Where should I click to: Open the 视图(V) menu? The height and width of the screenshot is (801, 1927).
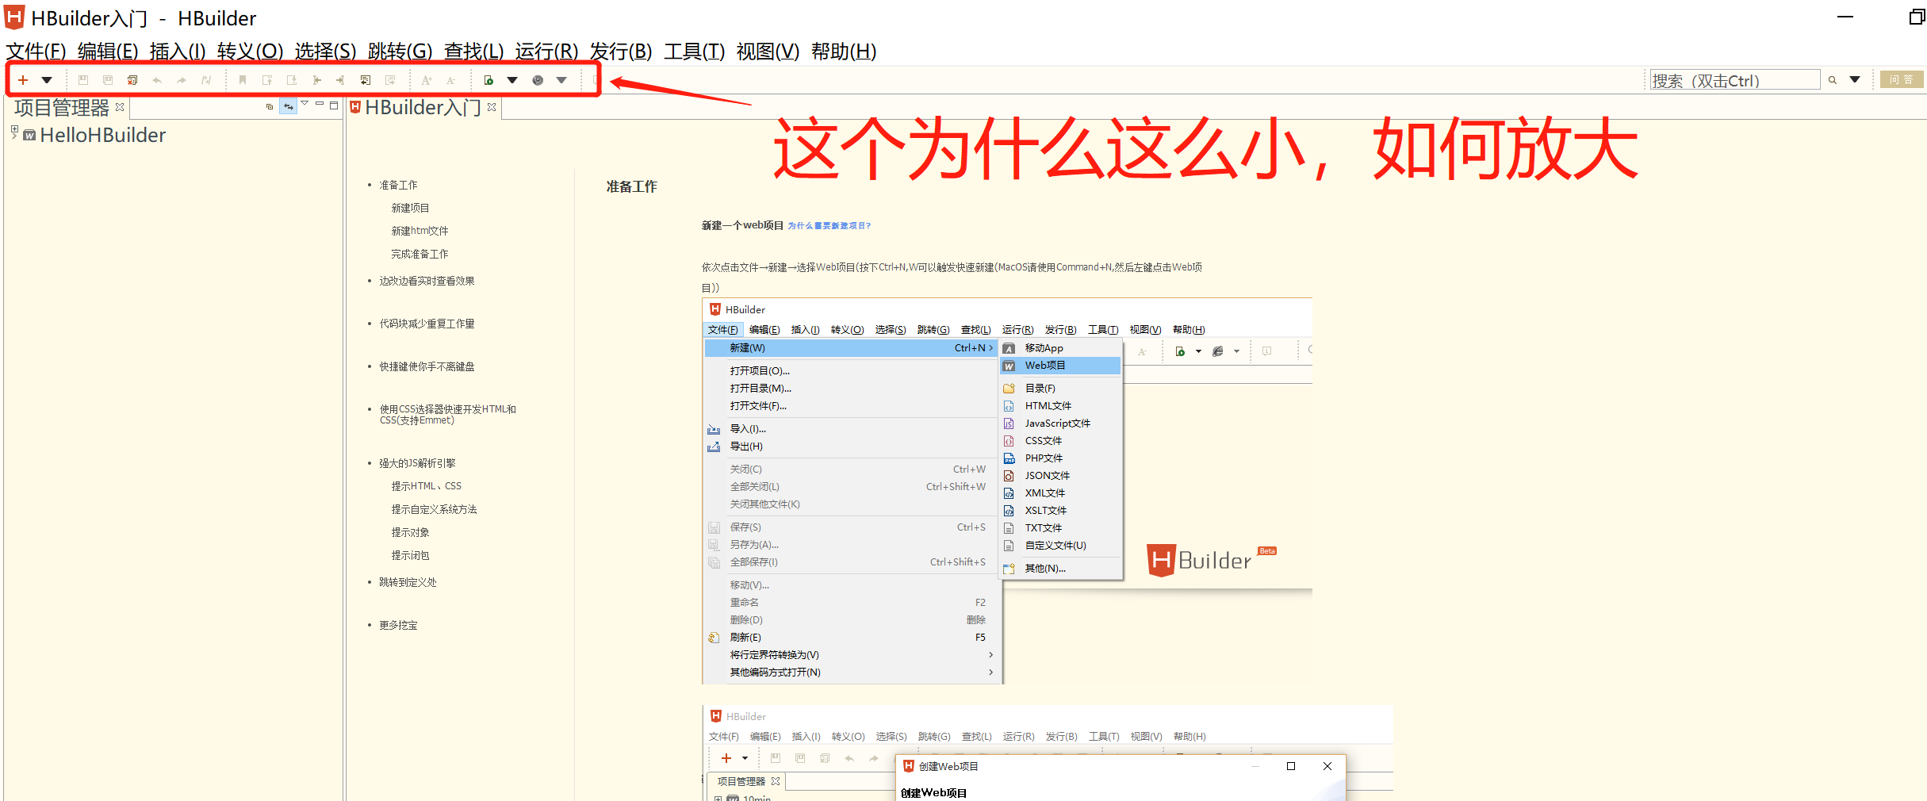(x=768, y=52)
